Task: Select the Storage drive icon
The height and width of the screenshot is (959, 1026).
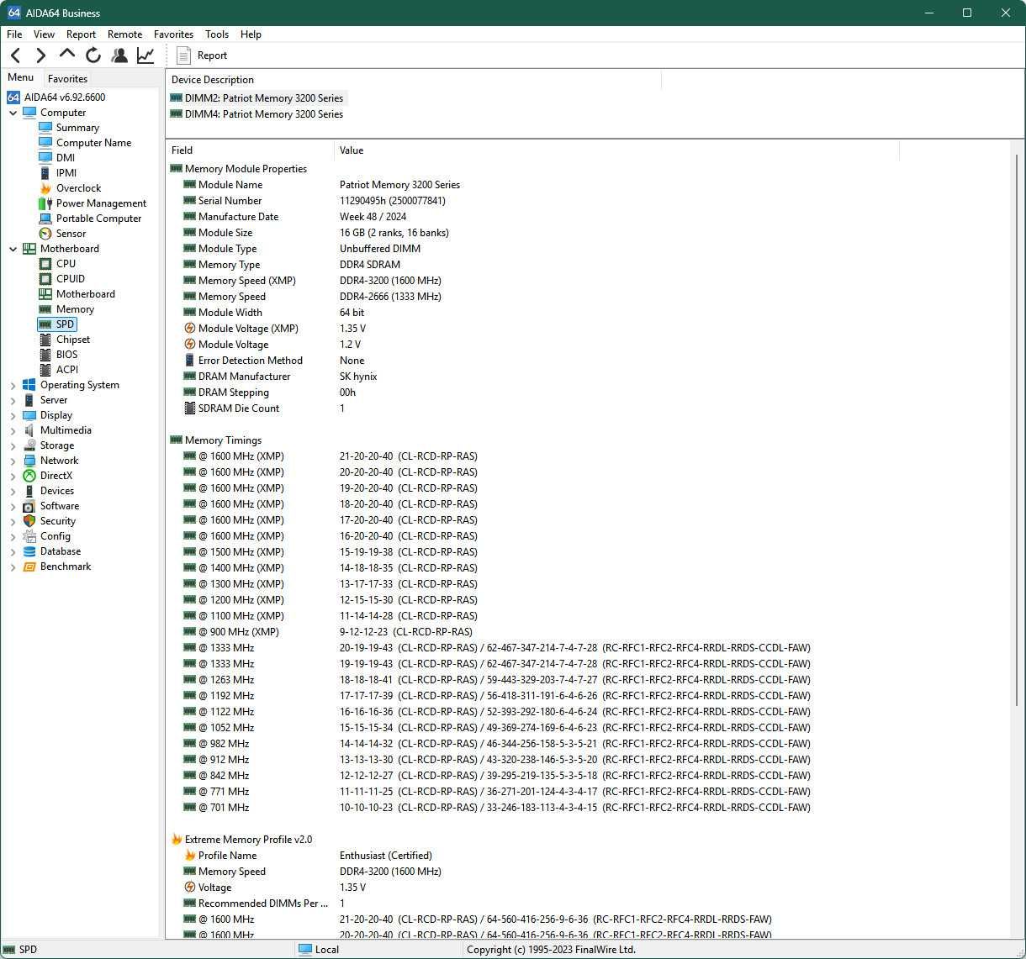Action: click(29, 445)
